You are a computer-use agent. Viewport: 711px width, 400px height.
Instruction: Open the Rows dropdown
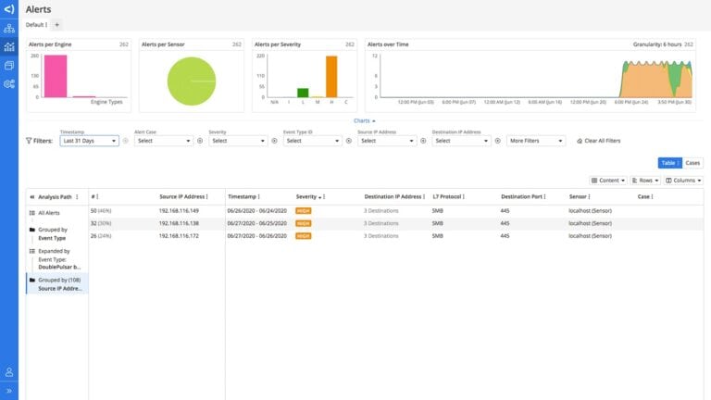tap(645, 181)
